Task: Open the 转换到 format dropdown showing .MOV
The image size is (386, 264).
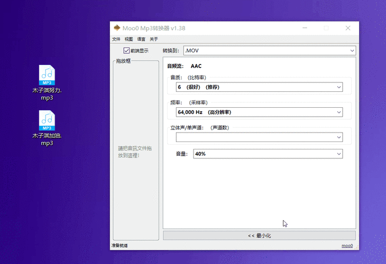Action: (270, 51)
